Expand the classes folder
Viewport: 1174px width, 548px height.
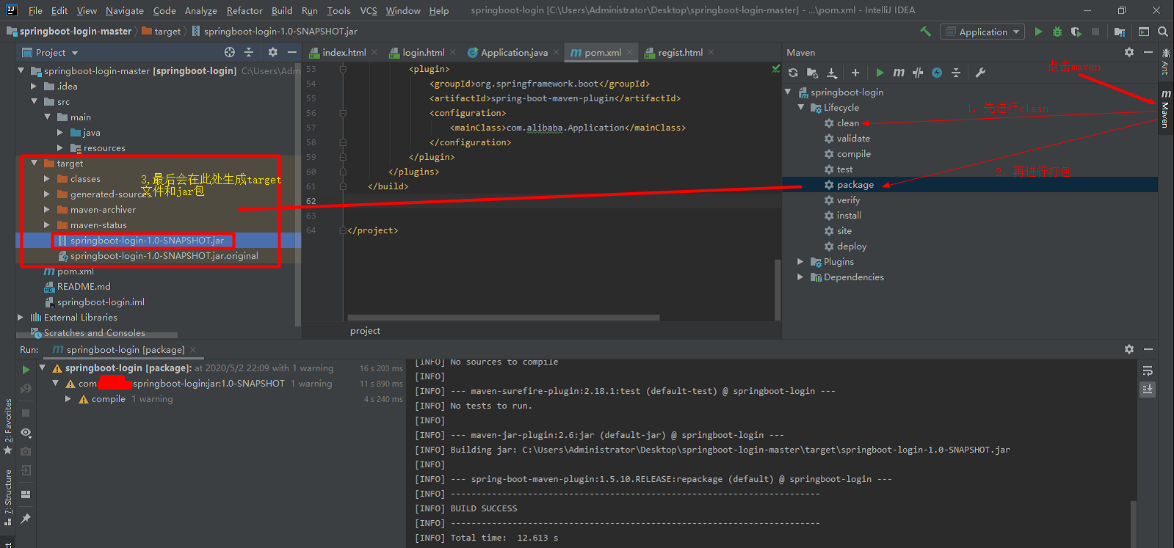[47, 179]
